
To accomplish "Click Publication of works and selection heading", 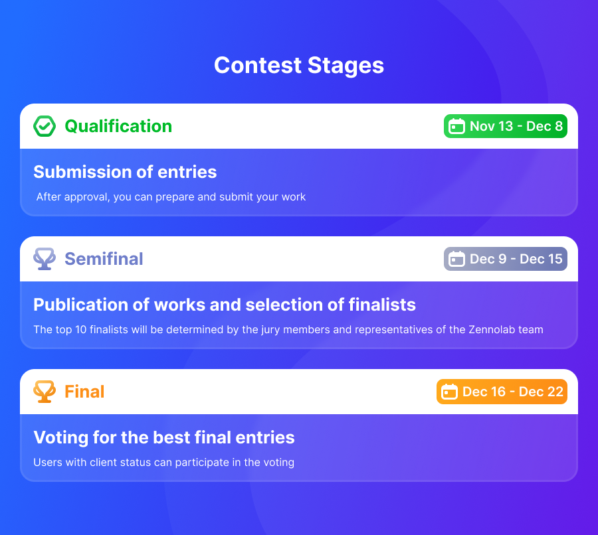I will [225, 305].
